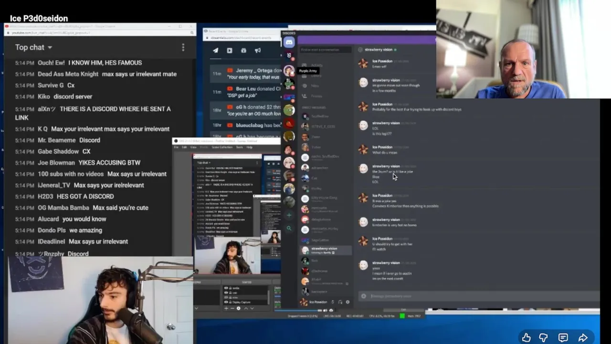611x344 pixels.
Task: Click the streamer's webcam with microphone
Action: [100, 300]
